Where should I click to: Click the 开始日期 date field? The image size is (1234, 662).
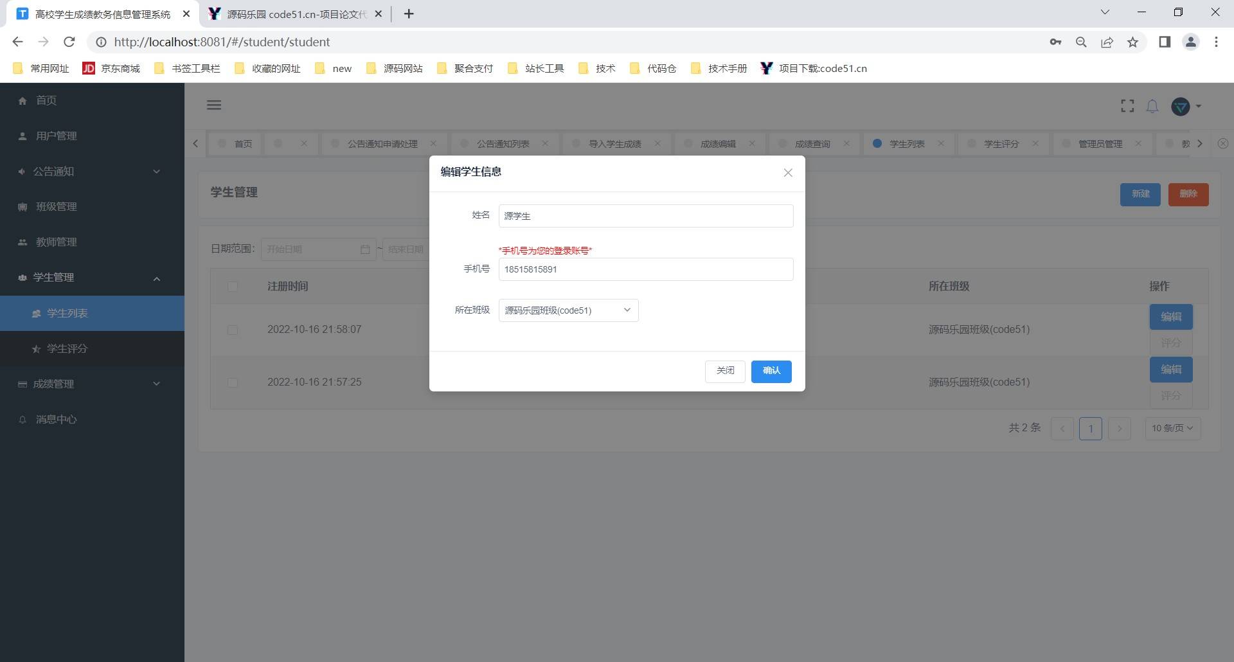coord(318,249)
